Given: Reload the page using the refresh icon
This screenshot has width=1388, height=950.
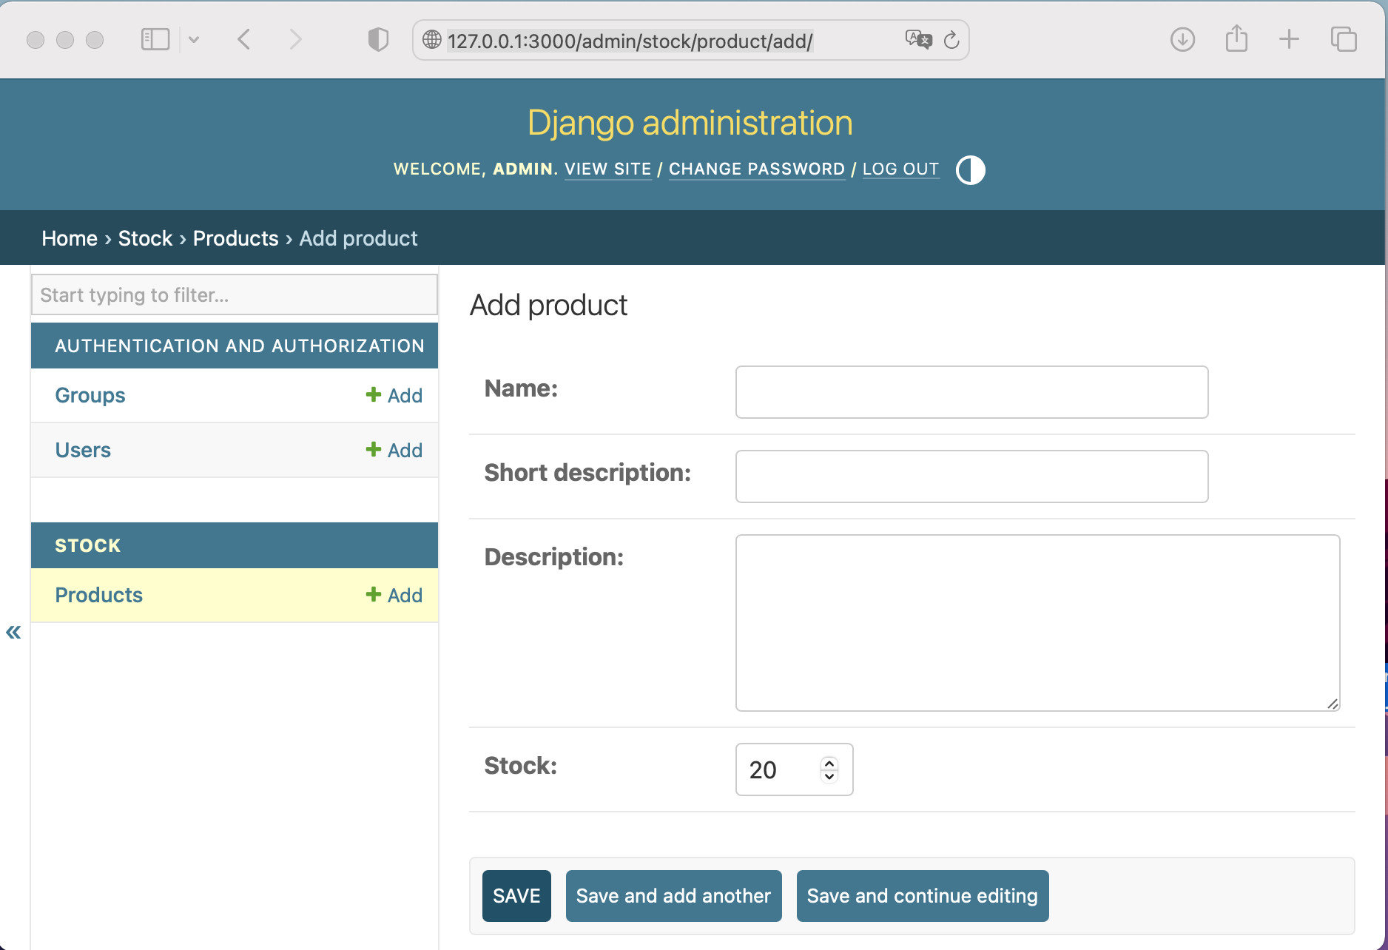Looking at the screenshot, I should (x=952, y=40).
